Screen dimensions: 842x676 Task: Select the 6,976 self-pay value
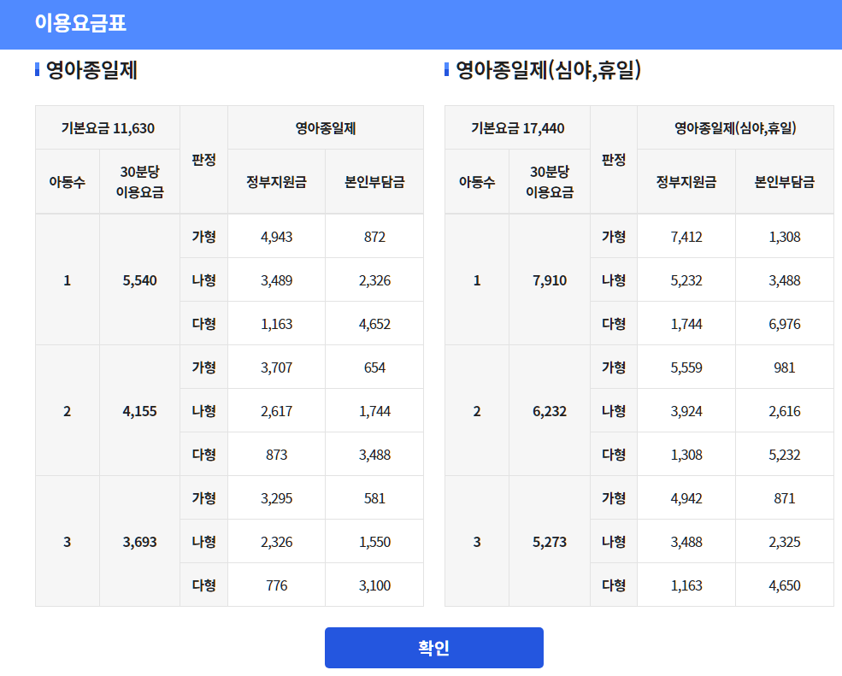pyautogui.click(x=785, y=324)
